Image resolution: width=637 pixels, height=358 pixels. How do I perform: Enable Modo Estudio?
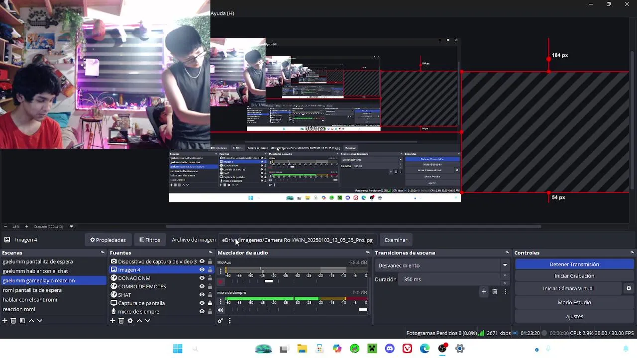574,302
